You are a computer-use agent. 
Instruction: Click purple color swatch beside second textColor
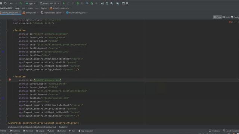click(3, 98)
